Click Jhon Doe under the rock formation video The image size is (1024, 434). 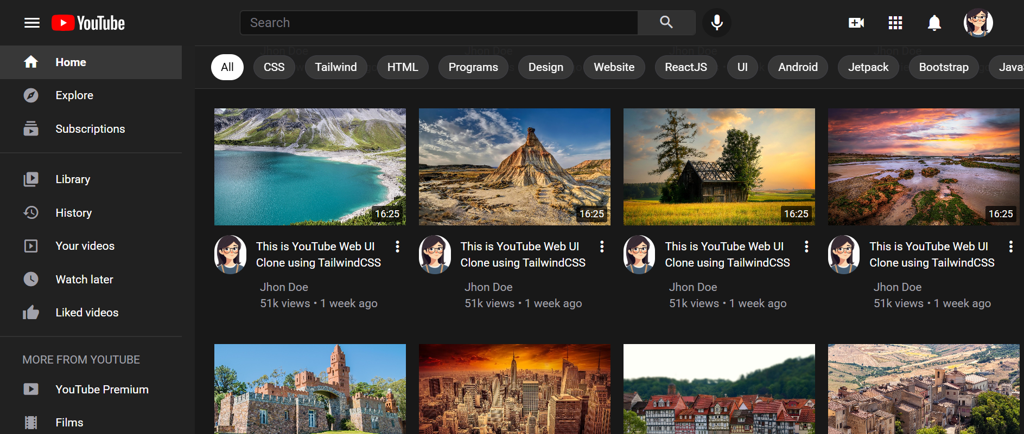pyautogui.click(x=488, y=287)
